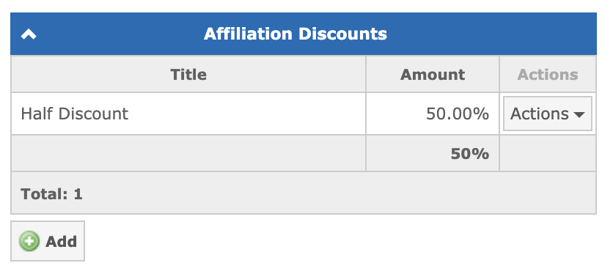Image resolution: width=613 pixels, height=274 pixels.
Task: Select the Half Discount table row
Action: pos(304,114)
